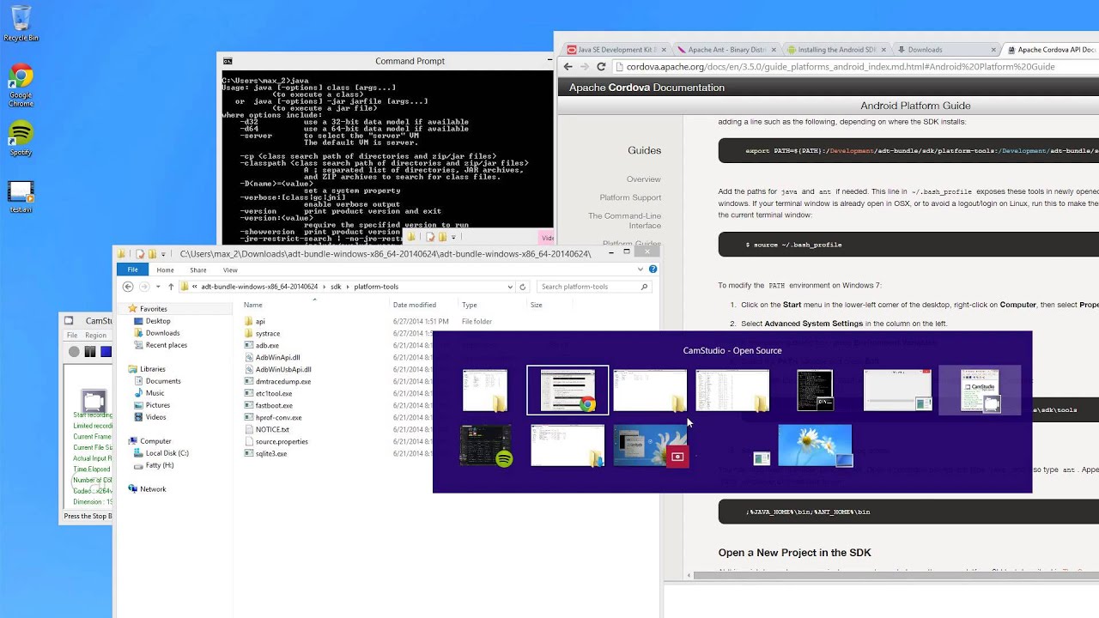The image size is (1099, 618).
Task: Sort files by Date modified column
Action: (x=415, y=305)
